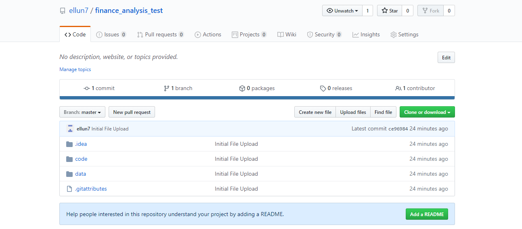Image resolution: width=522 pixels, height=229 pixels.
Task: Open the stargazers count next to Star
Action: pos(407,11)
